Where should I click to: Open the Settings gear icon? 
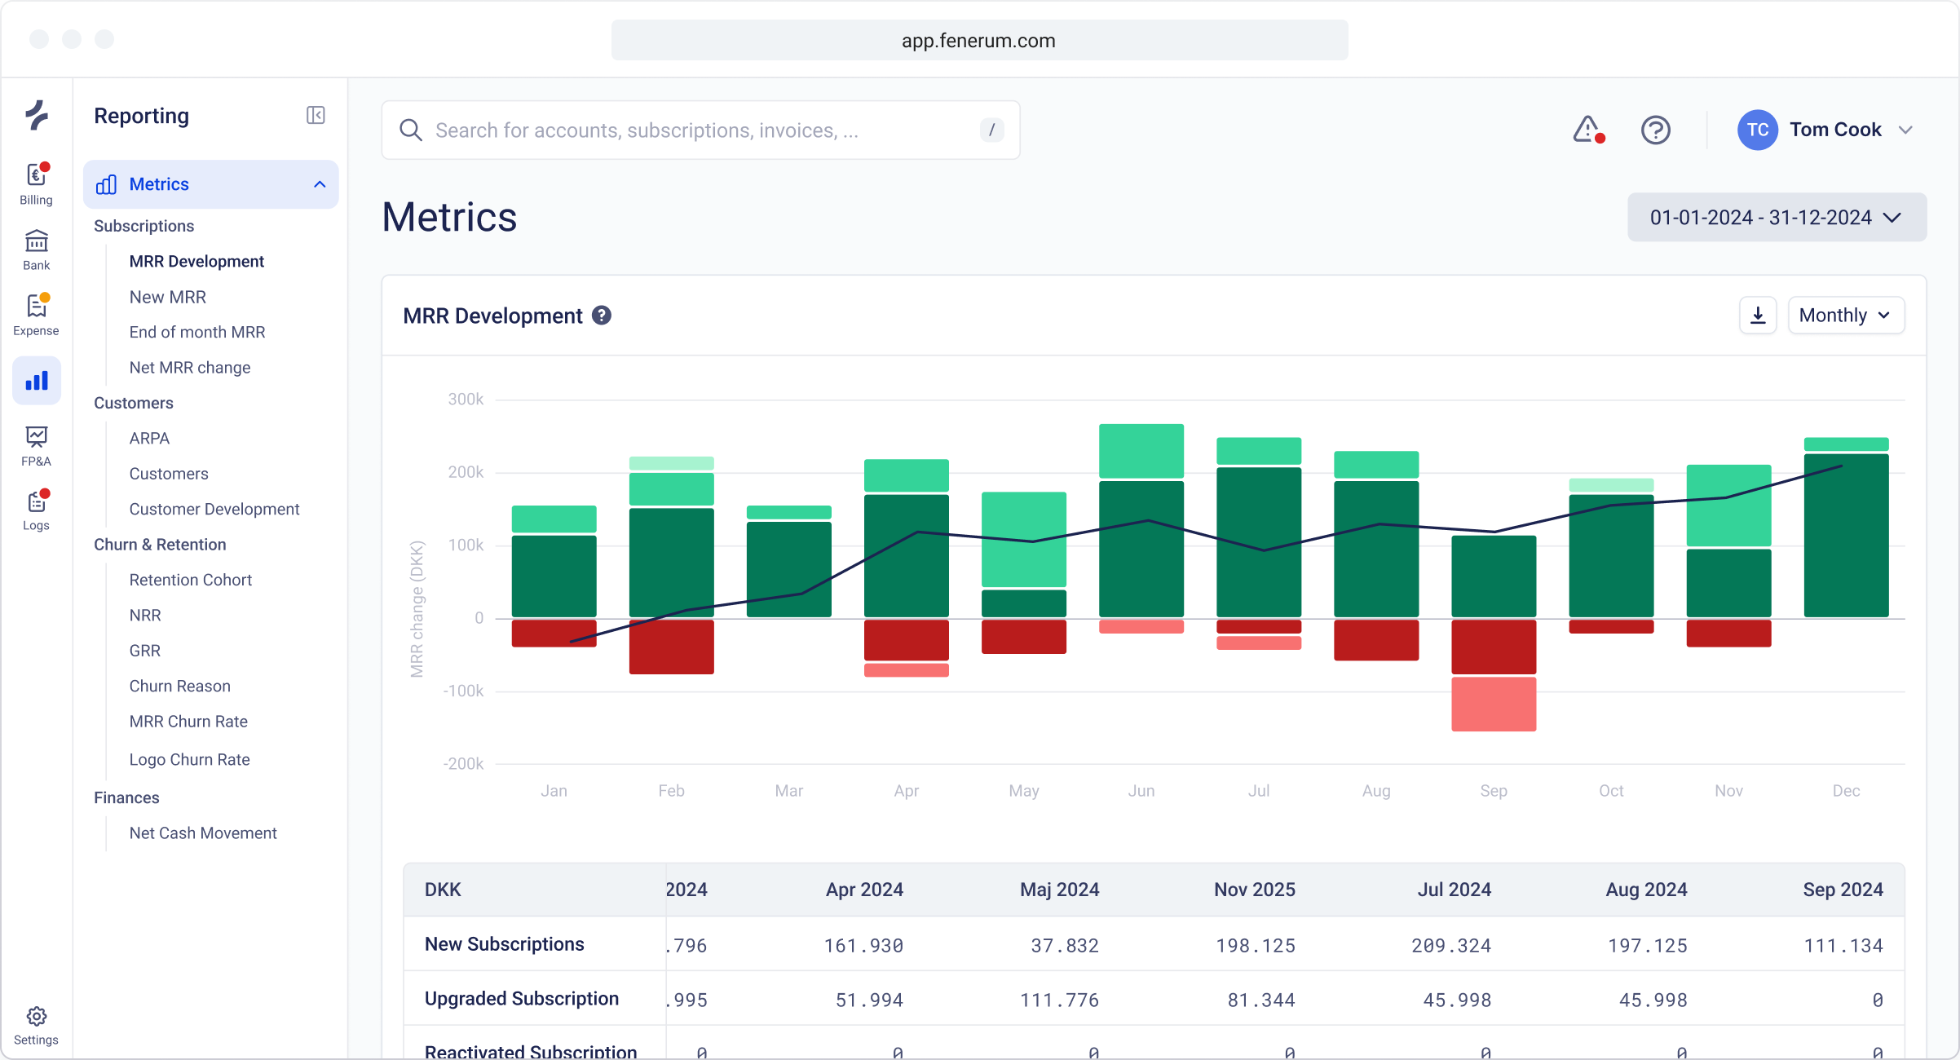36,1016
